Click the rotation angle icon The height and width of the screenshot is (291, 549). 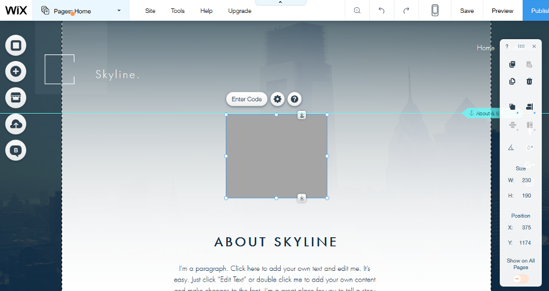[511, 148]
